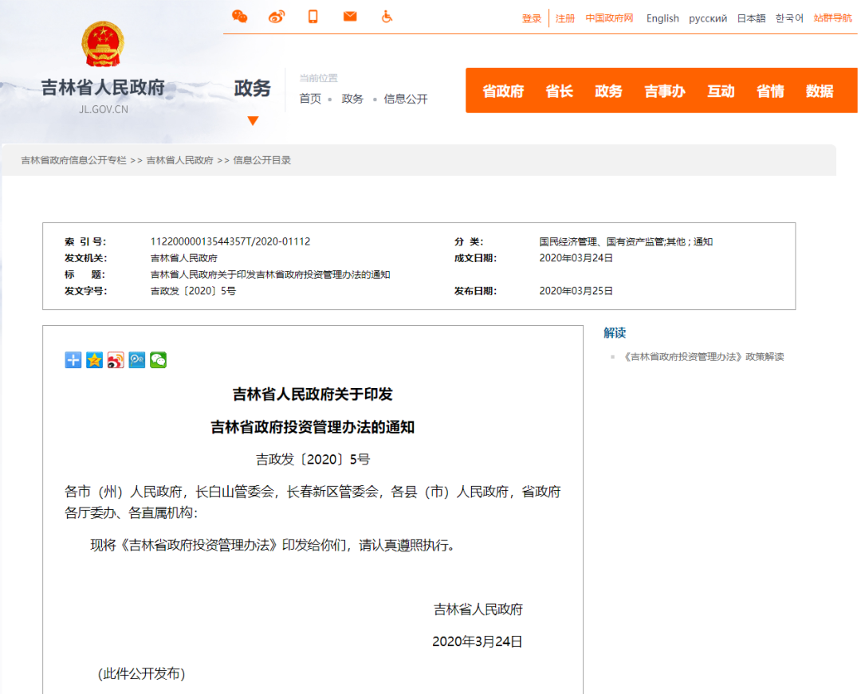This screenshot has width=861, height=694.
Task: Click the mobile phone icon in header
Action: click(313, 17)
